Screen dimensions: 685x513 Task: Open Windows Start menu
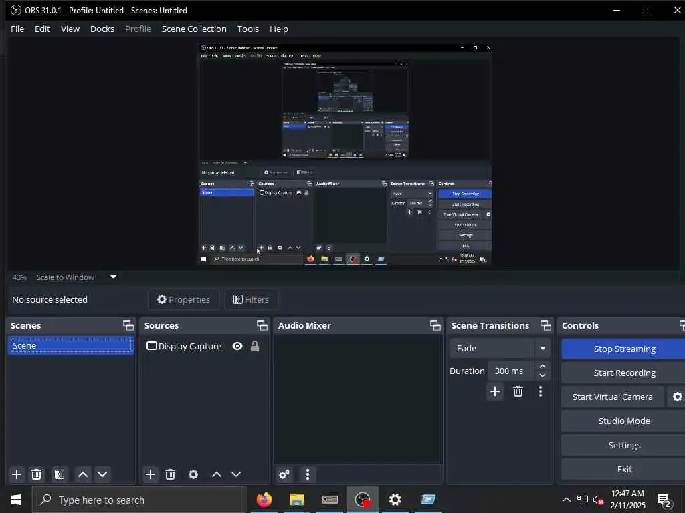[16, 500]
